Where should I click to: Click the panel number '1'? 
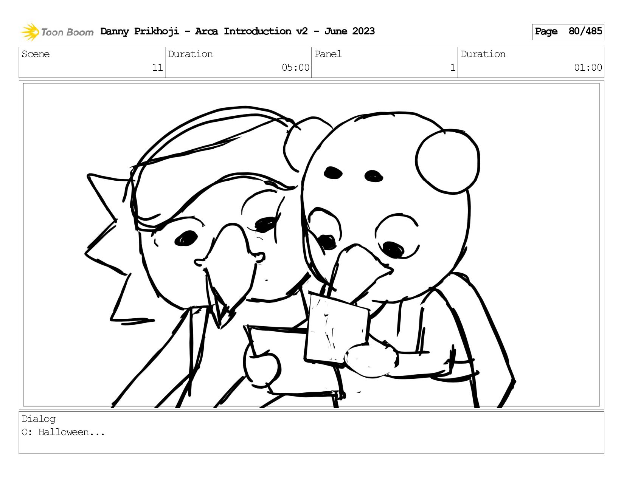click(453, 68)
